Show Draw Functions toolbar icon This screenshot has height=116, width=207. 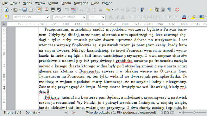point(142,9)
